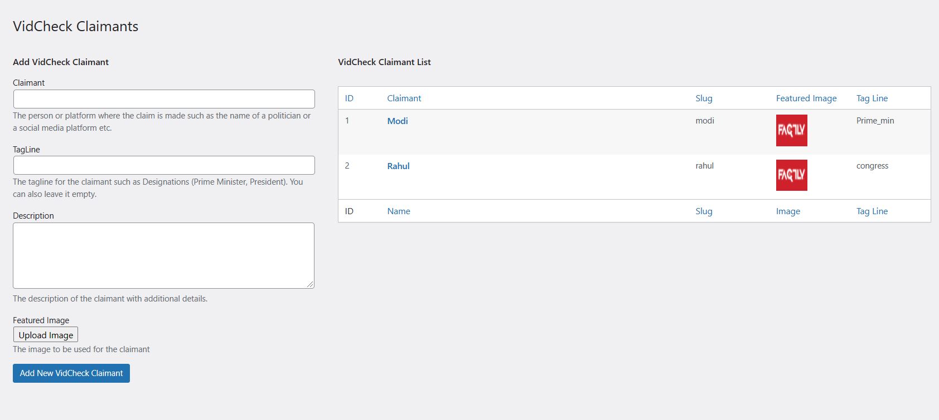
Task: Click the Tag Line footer link
Action: click(872, 211)
